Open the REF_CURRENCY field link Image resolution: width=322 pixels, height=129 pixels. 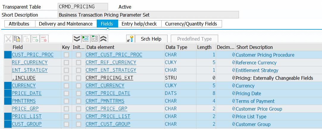tap(30, 63)
